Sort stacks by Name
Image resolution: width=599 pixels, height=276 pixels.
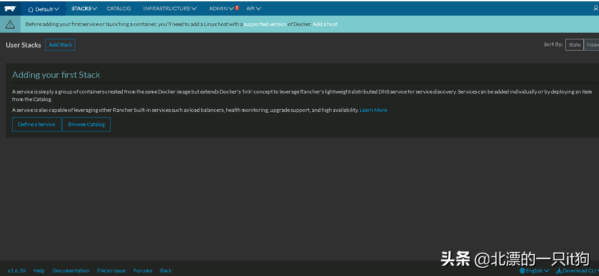[x=592, y=45]
